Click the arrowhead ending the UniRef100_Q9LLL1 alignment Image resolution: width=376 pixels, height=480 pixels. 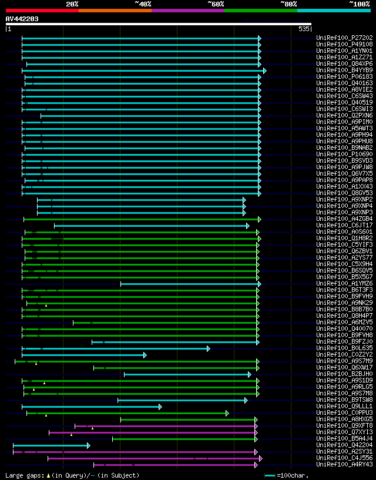(160, 407)
